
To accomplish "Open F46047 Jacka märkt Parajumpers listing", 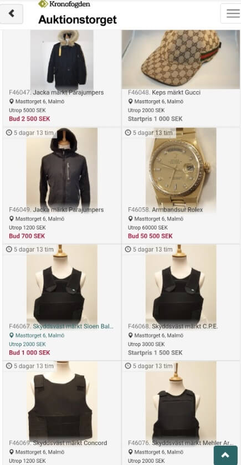I will point(57,93).
